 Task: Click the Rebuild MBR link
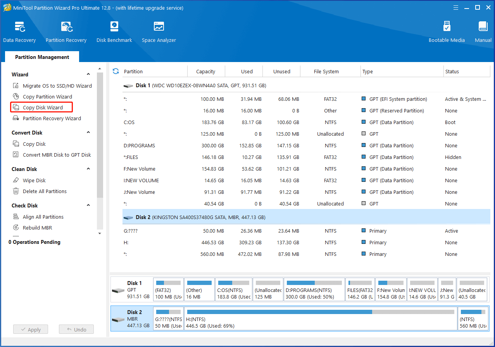[37, 228]
